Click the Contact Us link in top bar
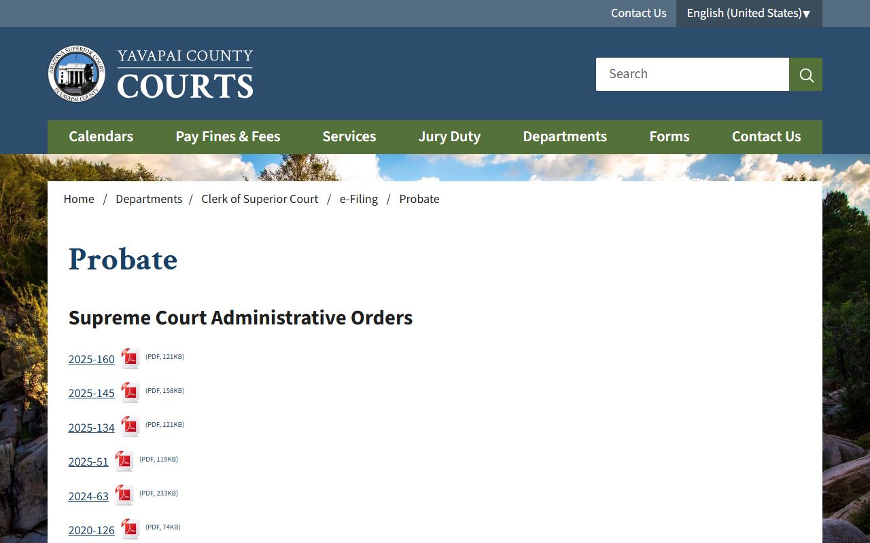Viewport: 870px width, 543px height. (638, 13)
